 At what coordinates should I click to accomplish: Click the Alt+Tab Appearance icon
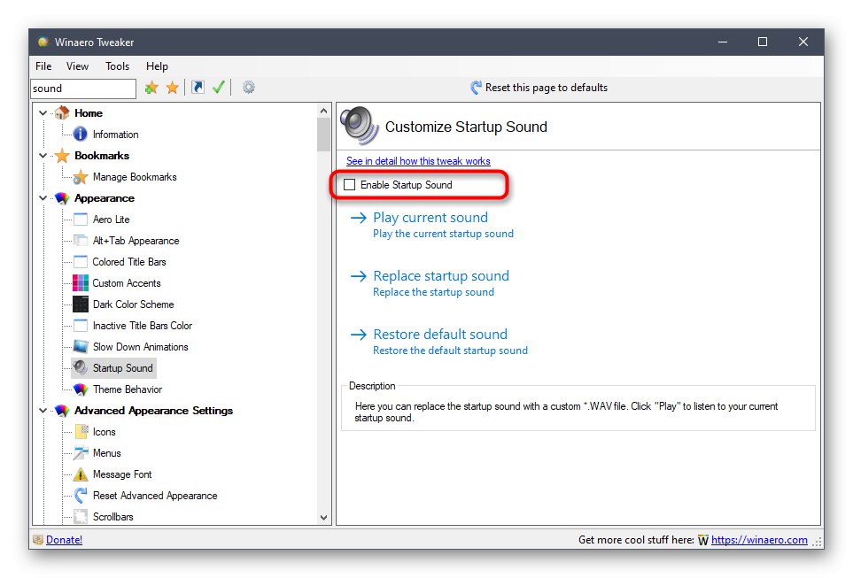[81, 241]
